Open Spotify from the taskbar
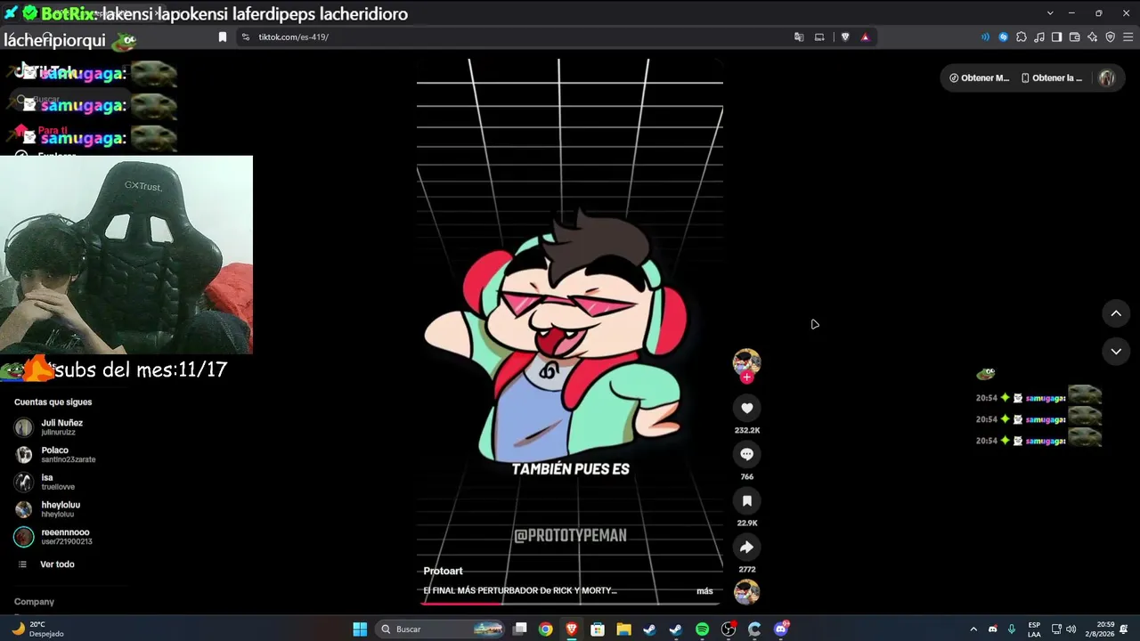 point(702,629)
